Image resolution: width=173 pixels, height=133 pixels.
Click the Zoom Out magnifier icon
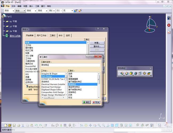[x=103, y=125]
